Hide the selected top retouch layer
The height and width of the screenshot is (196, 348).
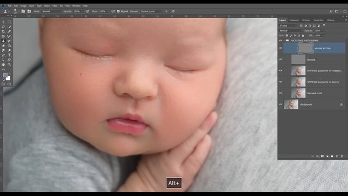[281, 48]
